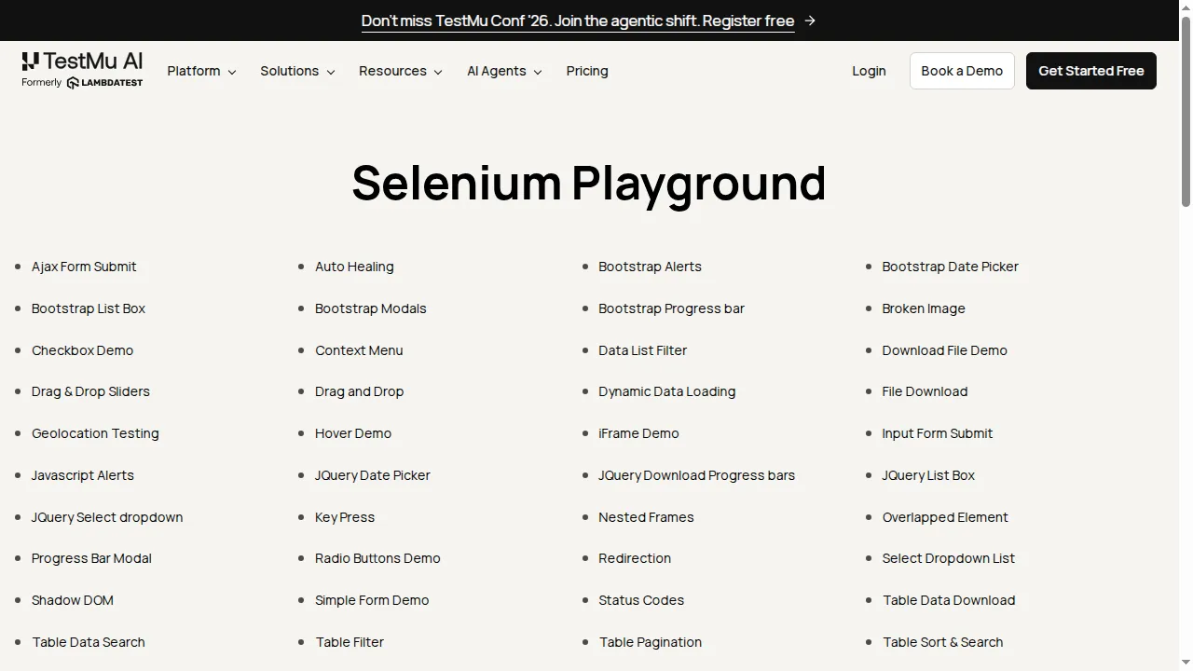Open the JQuery List Box demo
Viewport: 1193px width, 671px height.
[928, 475]
